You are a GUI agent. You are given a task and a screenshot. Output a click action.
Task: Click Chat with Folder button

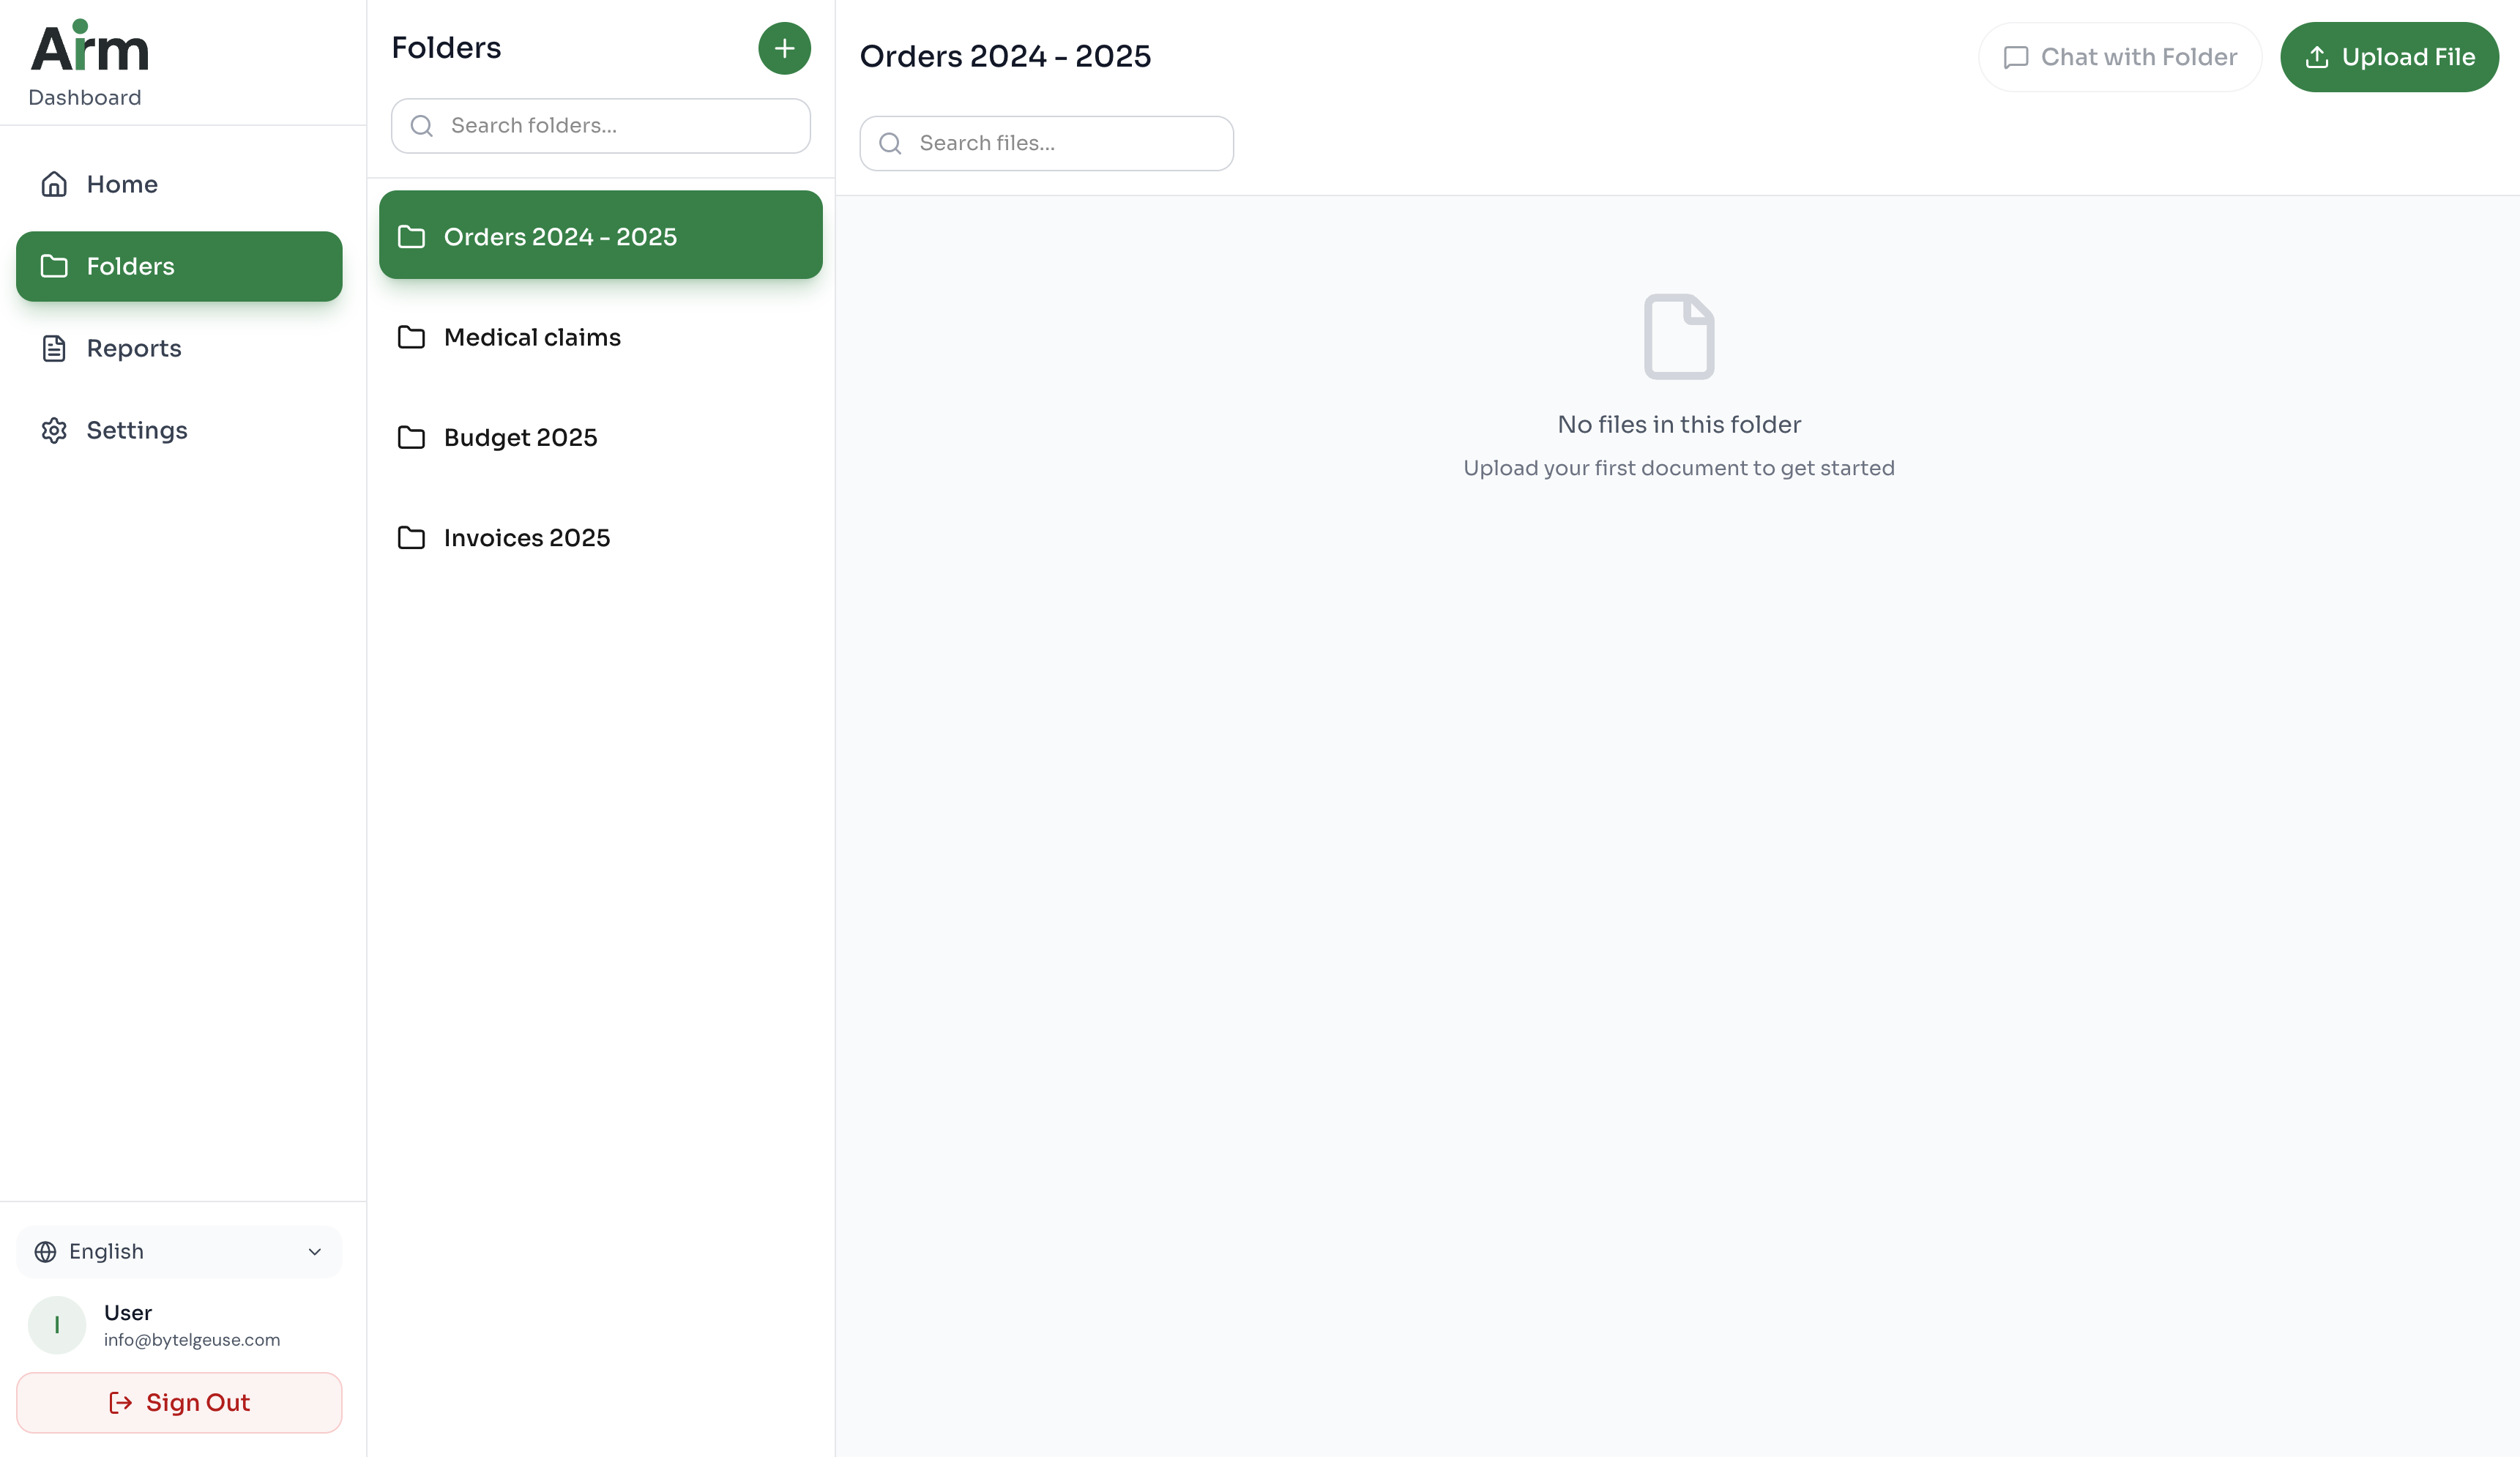[2119, 57]
